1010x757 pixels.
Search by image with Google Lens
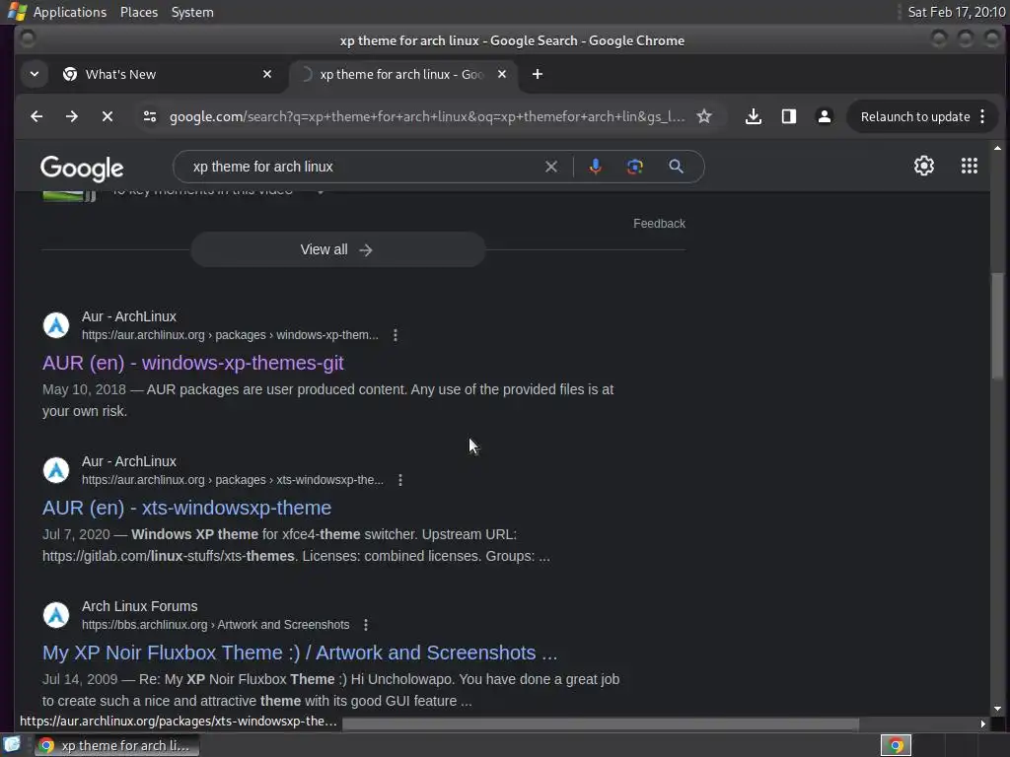(x=635, y=167)
